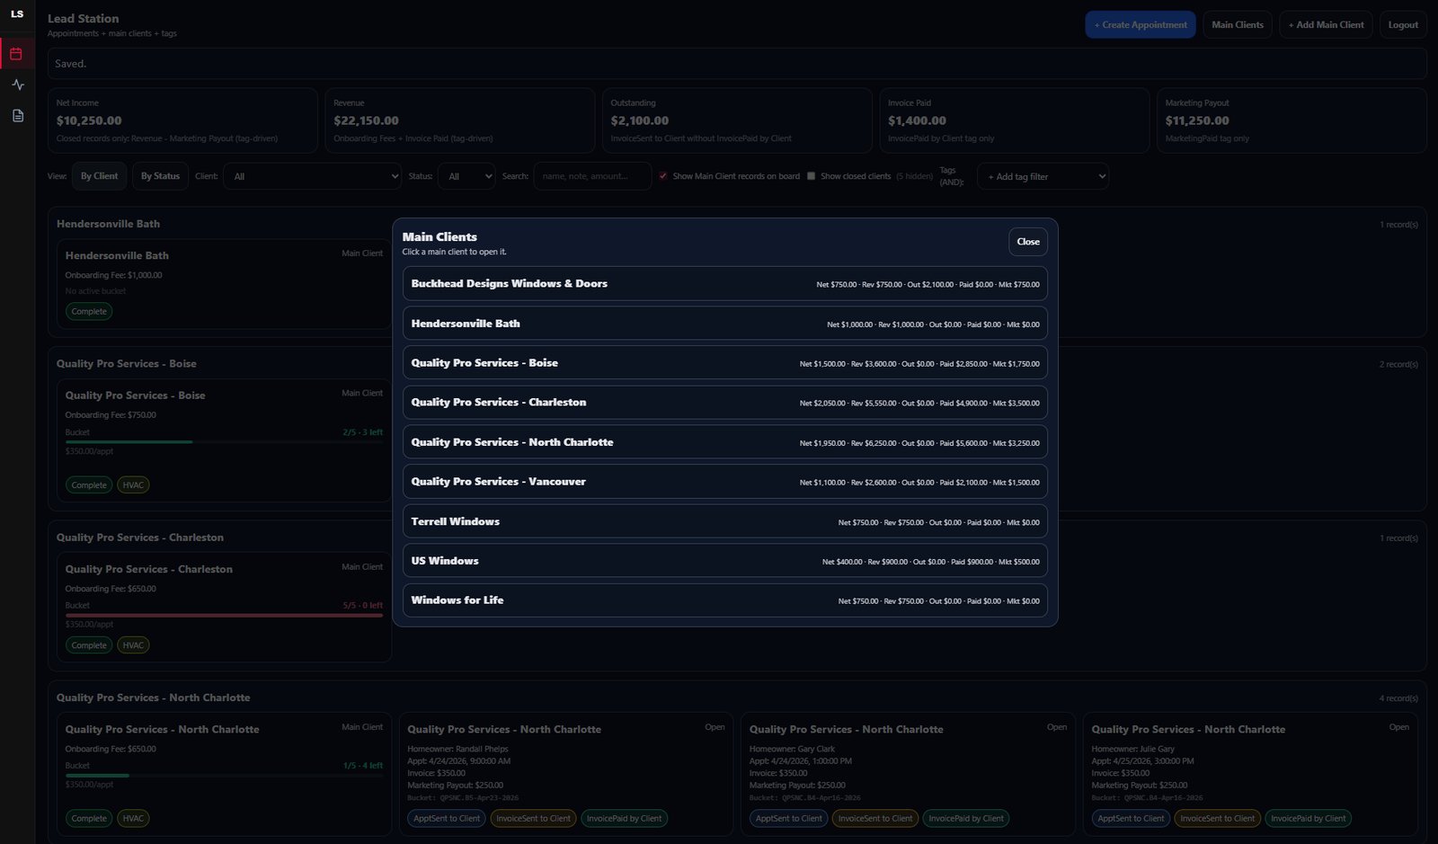This screenshot has height=844, width=1438.
Task: Open Quality Pro Services - North Charlotte in list
Action: click(x=725, y=442)
